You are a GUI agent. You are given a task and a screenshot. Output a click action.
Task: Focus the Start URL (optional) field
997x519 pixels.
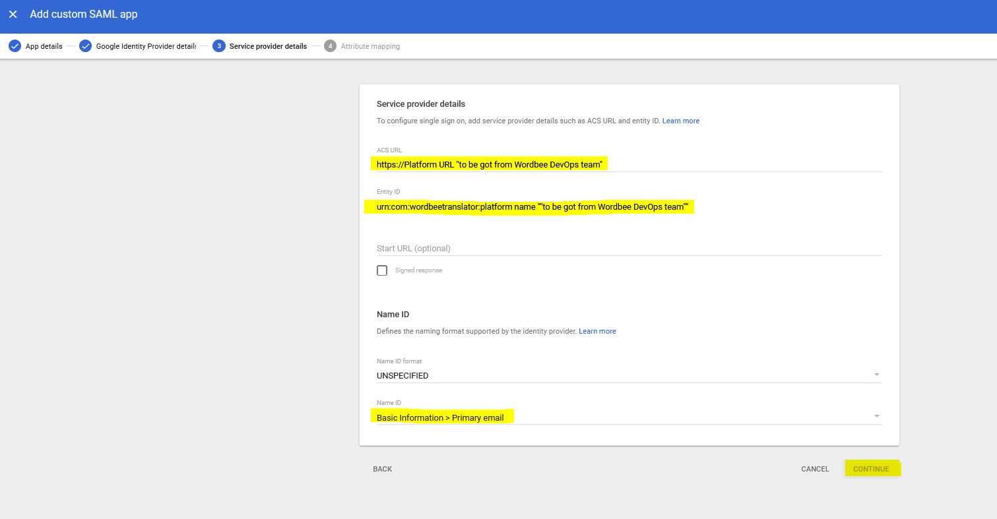[627, 249]
